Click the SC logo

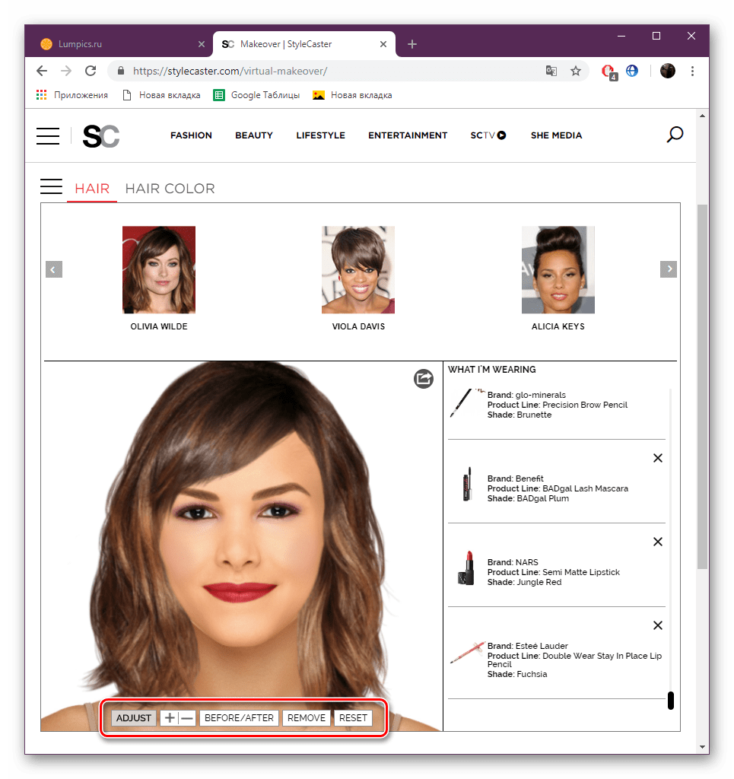(101, 136)
